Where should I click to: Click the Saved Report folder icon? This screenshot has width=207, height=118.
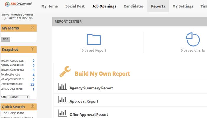click(94, 40)
